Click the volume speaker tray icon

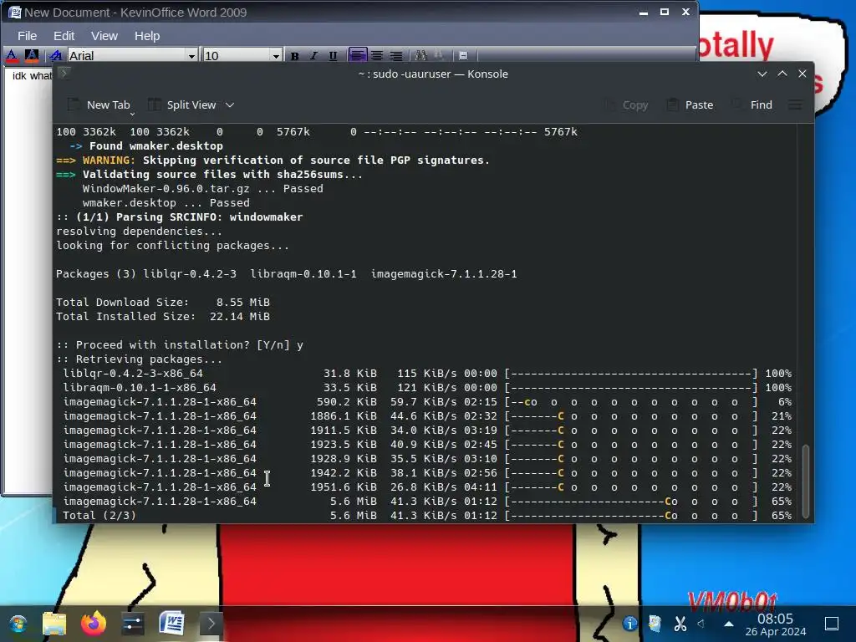[x=701, y=624]
